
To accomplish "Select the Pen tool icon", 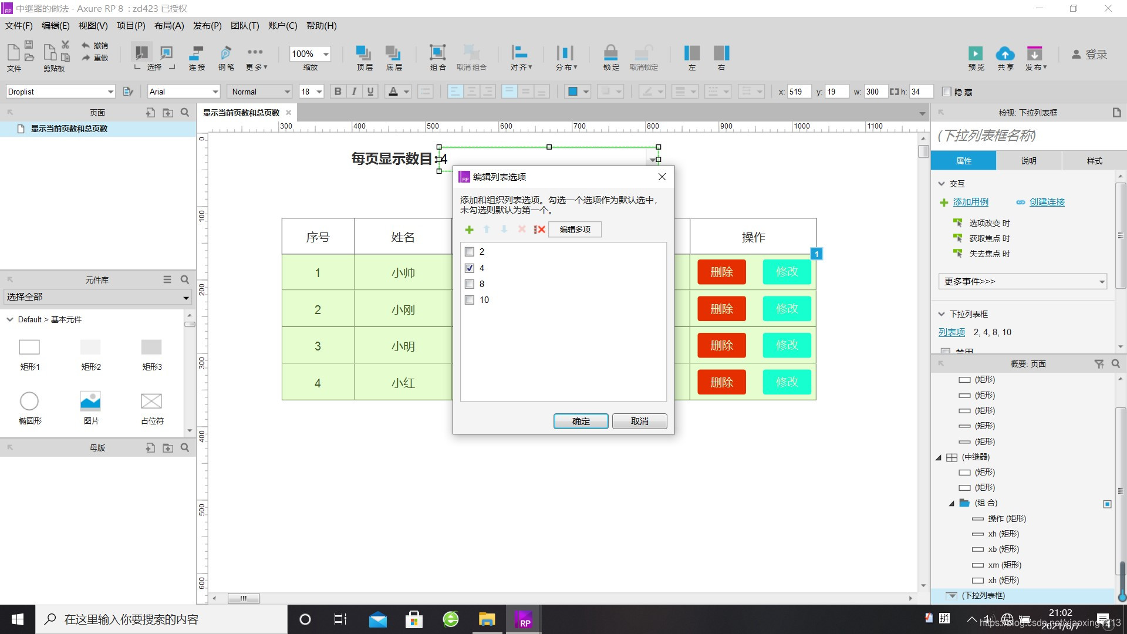I will pyautogui.click(x=225, y=53).
